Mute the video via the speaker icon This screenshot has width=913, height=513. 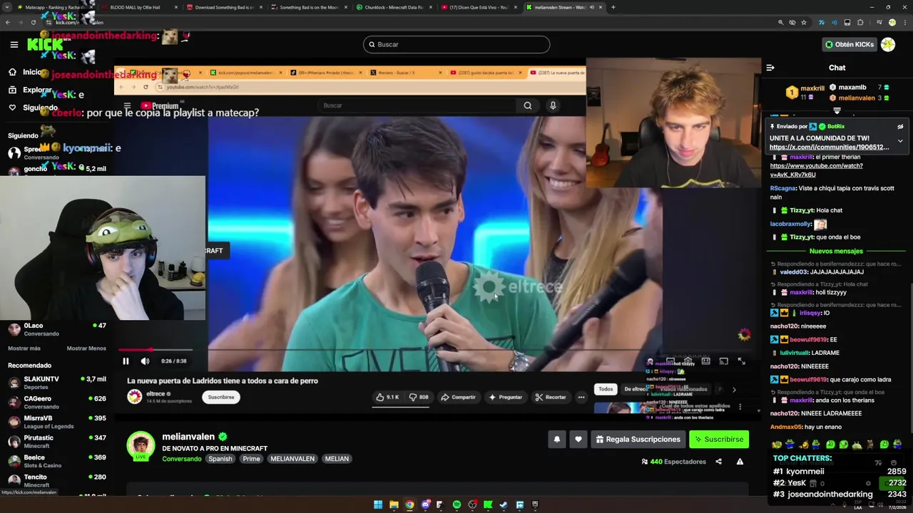[x=145, y=361]
